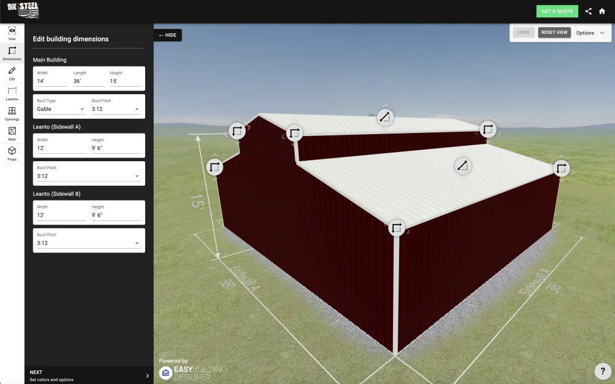The height and width of the screenshot is (384, 615).
Task: Click the GET A QUOTE button
Action: point(557,11)
